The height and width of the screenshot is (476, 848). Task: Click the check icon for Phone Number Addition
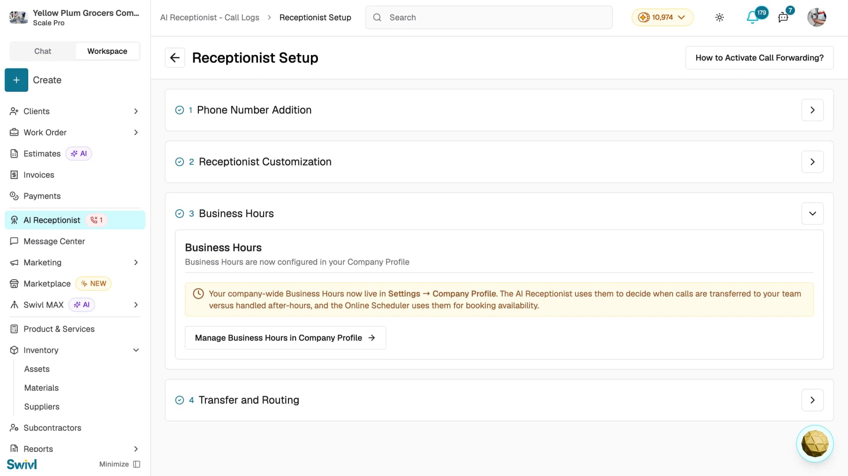coord(180,110)
